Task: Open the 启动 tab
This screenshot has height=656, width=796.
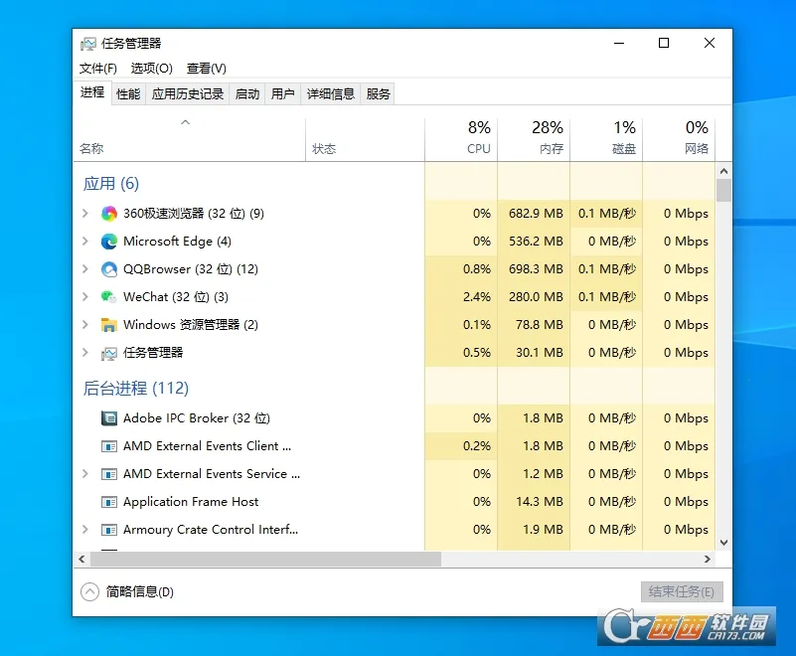Action: click(x=247, y=94)
